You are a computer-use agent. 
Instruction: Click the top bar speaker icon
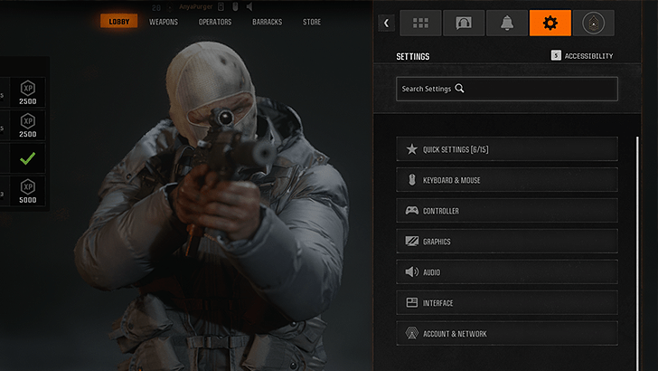[249, 6]
